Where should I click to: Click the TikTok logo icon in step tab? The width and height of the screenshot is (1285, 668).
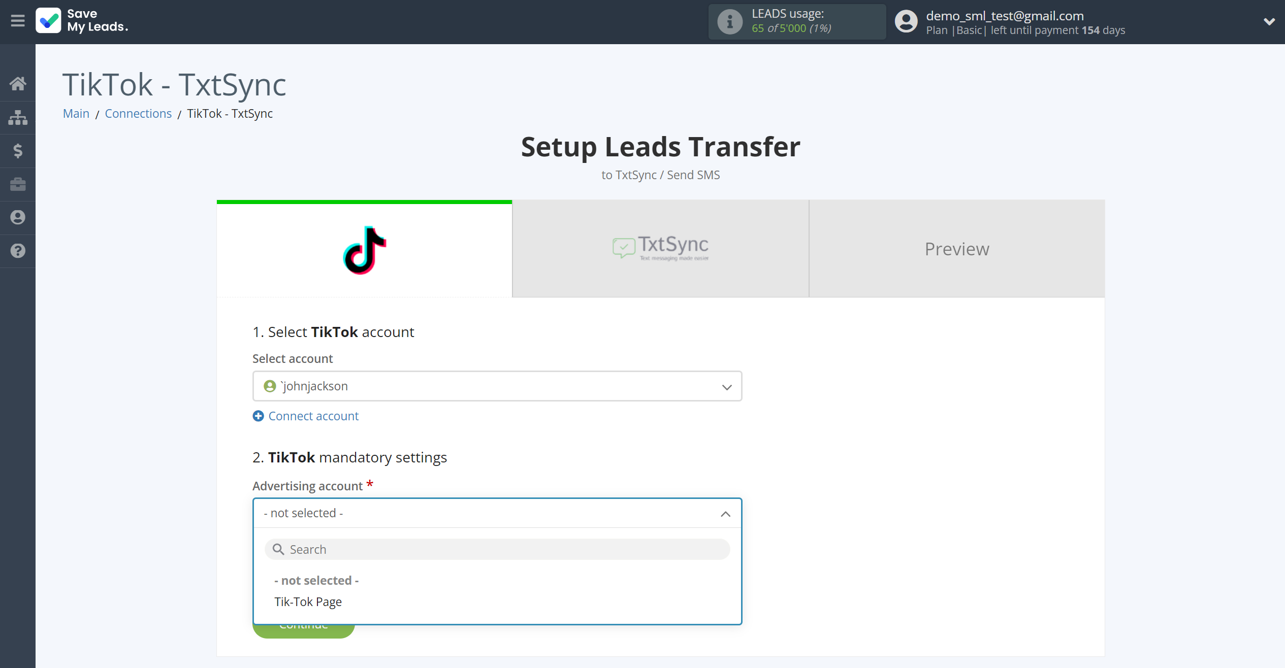(365, 250)
